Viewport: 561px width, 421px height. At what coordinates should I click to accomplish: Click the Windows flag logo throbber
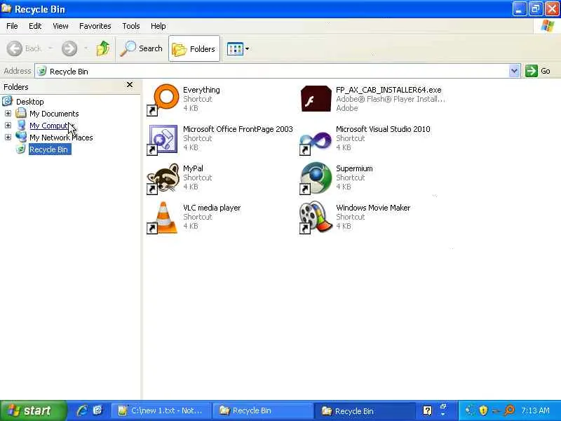[x=547, y=26]
